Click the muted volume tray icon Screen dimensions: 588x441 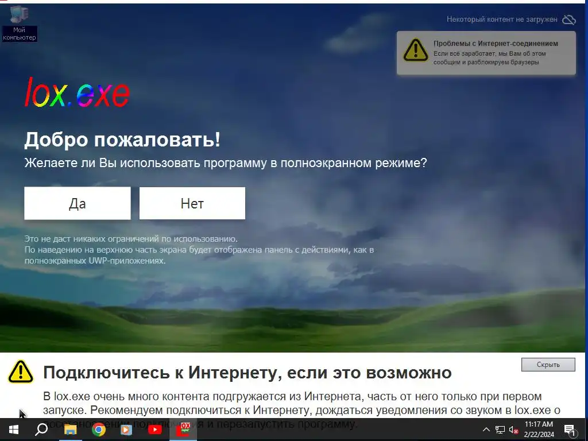coord(514,430)
